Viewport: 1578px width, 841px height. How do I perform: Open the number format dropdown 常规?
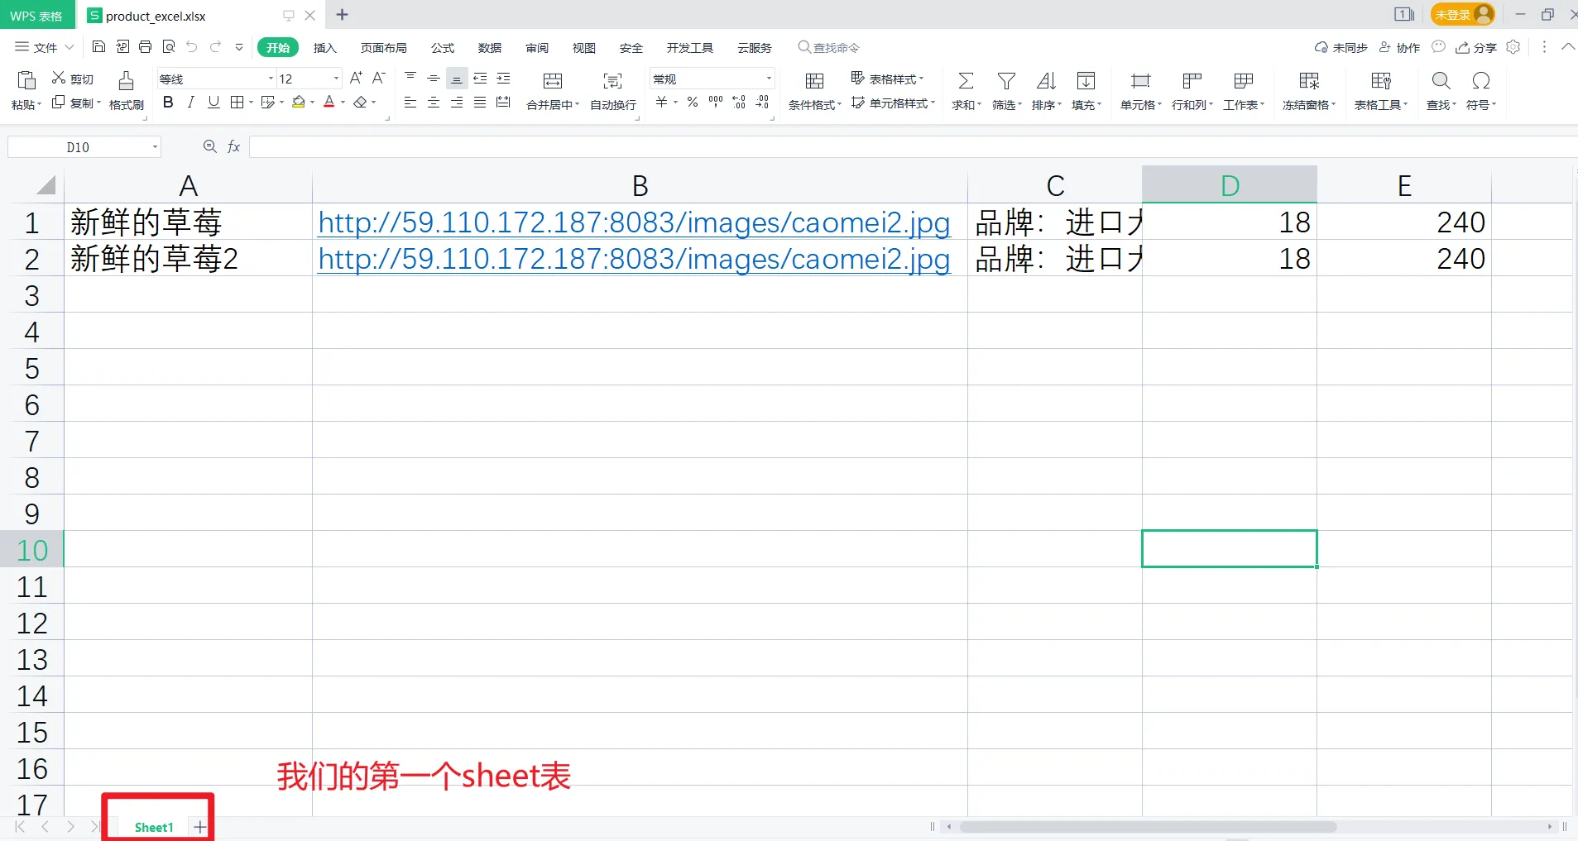(x=769, y=79)
